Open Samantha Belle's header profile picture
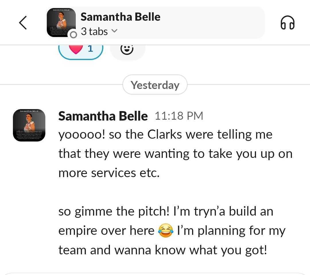 61,23
